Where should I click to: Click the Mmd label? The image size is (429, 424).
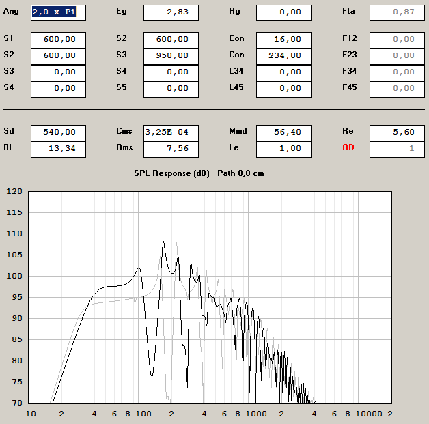tap(238, 131)
